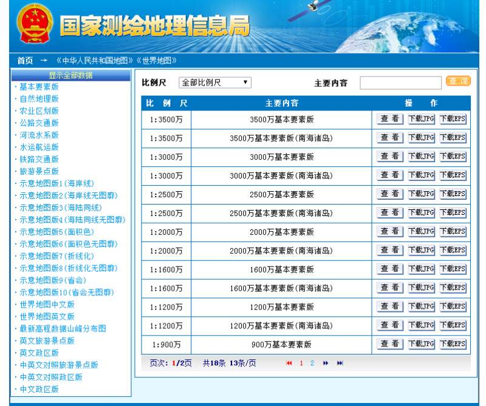486x406 pixels.
Task: Click the 2500万基本要素版 content cell
Action: pyautogui.click(x=281, y=195)
